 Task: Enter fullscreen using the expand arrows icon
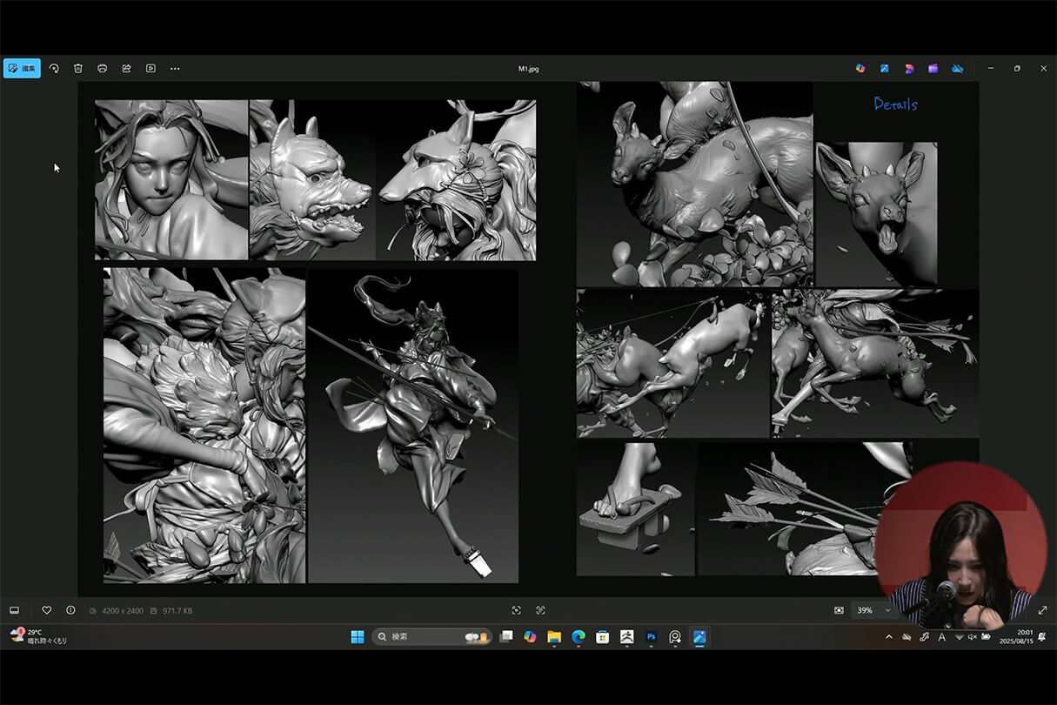tap(1042, 610)
